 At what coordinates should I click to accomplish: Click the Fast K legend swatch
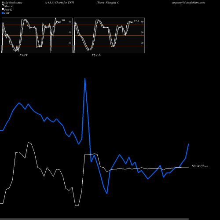coord(3,9)
